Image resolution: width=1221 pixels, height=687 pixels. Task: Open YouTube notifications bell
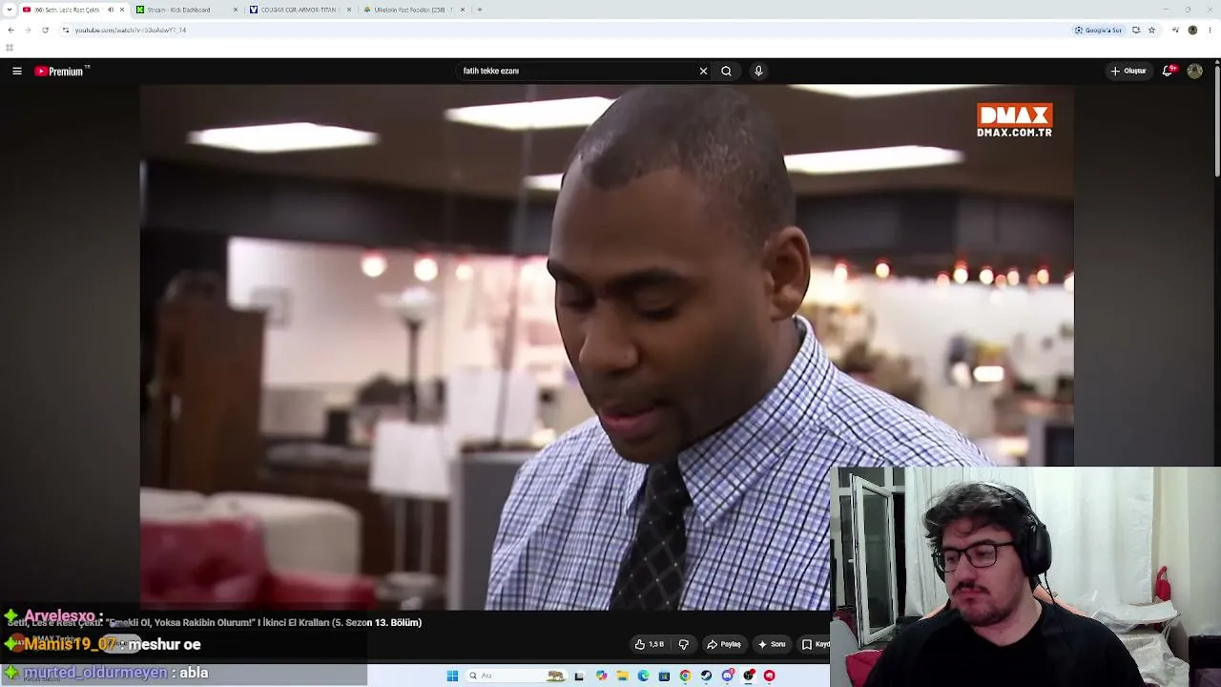1168,71
